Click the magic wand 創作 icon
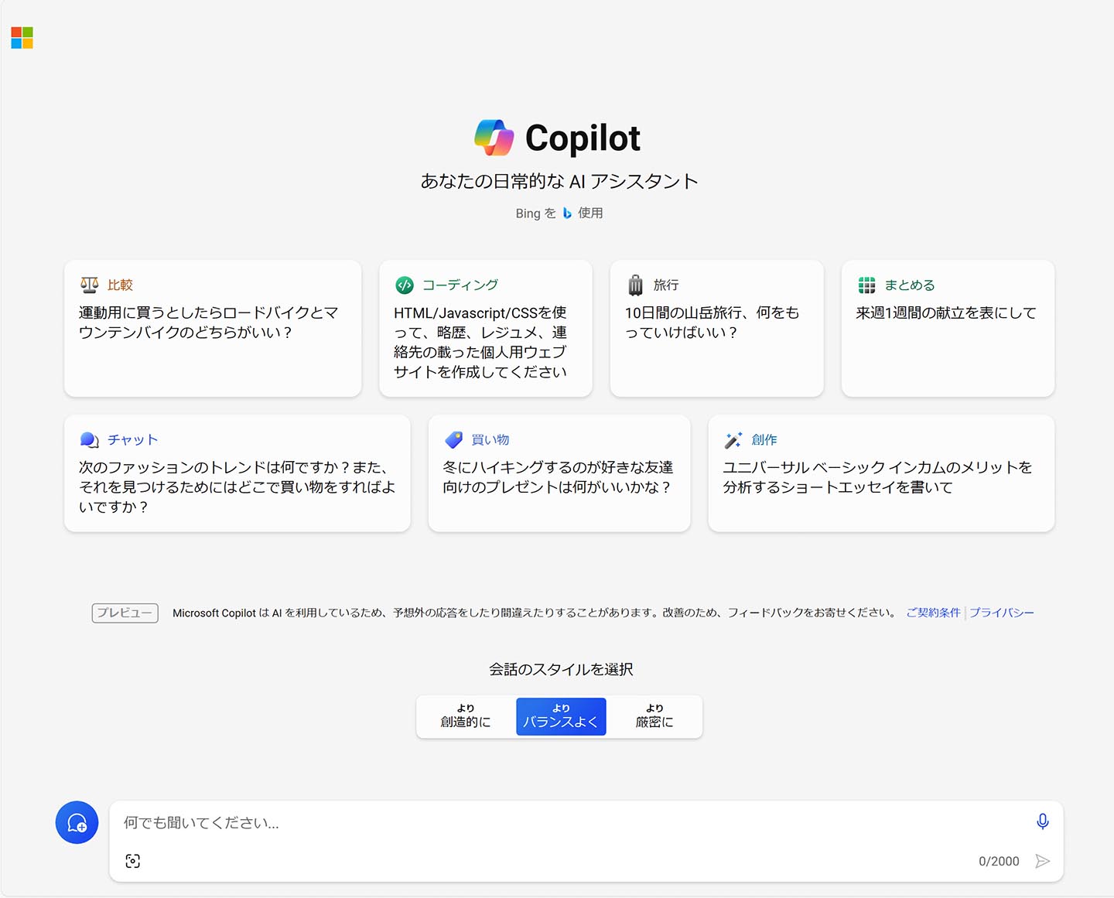The height and width of the screenshot is (898, 1114). [733, 440]
